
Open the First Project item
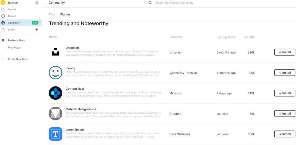pyautogui.click(x=15, y=47)
